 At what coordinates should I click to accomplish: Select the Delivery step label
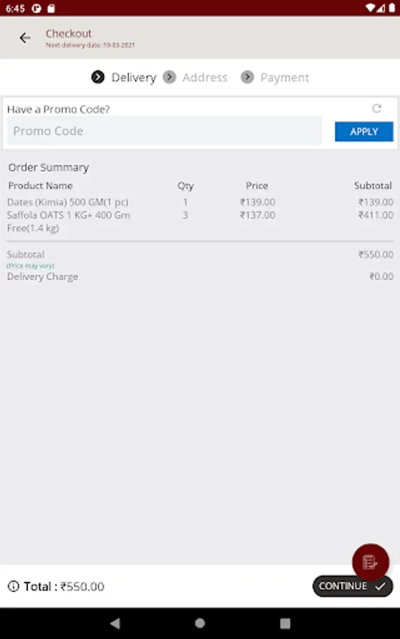[134, 77]
